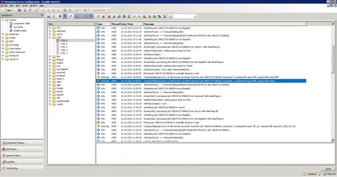Collapse the CTRL folder in Files tree

click(50, 37)
